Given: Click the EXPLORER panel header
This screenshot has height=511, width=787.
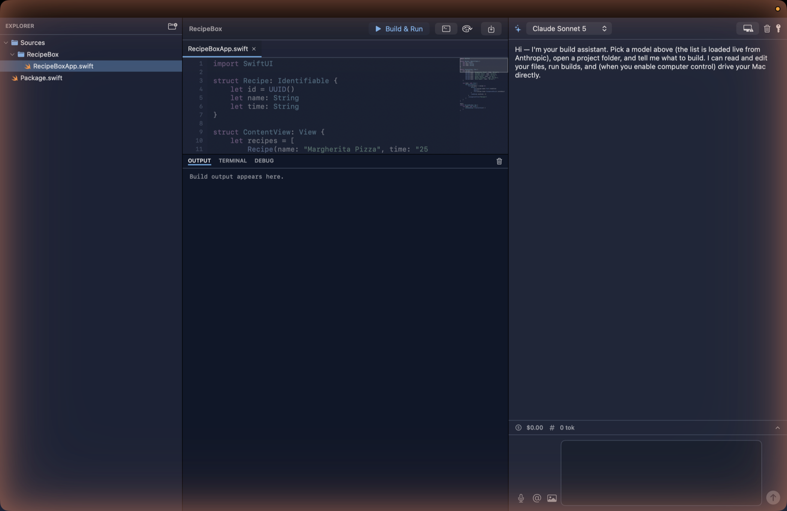Looking at the screenshot, I should [x=20, y=26].
